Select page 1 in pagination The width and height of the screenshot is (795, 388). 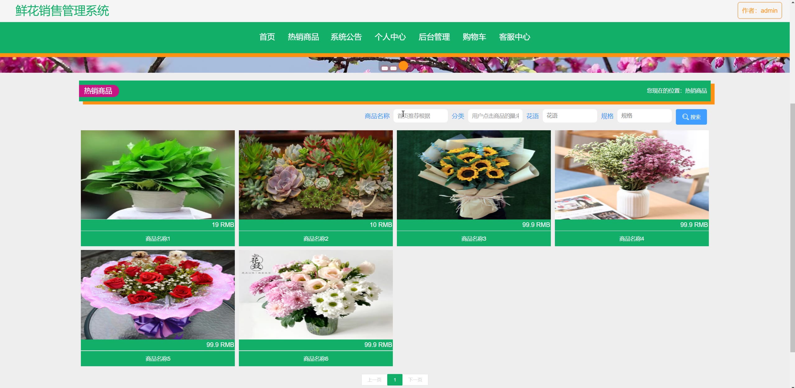click(395, 380)
